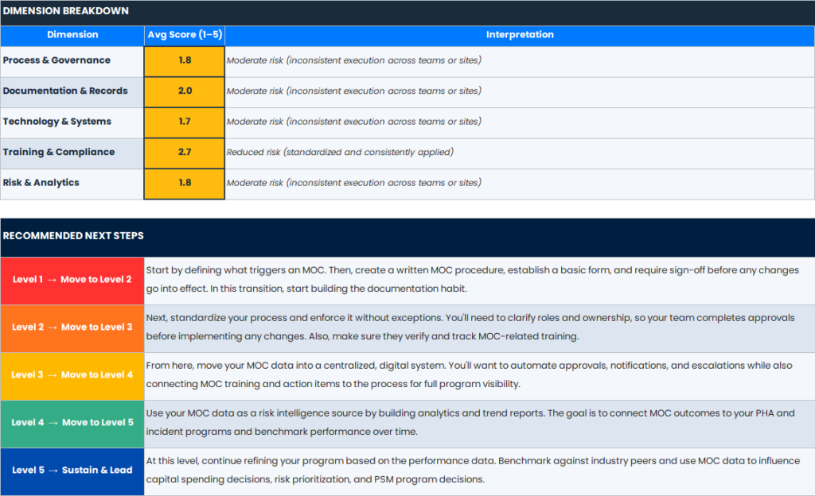The height and width of the screenshot is (496, 815).
Task: Click the Training & Compliance score 2.7
Action: (x=185, y=153)
